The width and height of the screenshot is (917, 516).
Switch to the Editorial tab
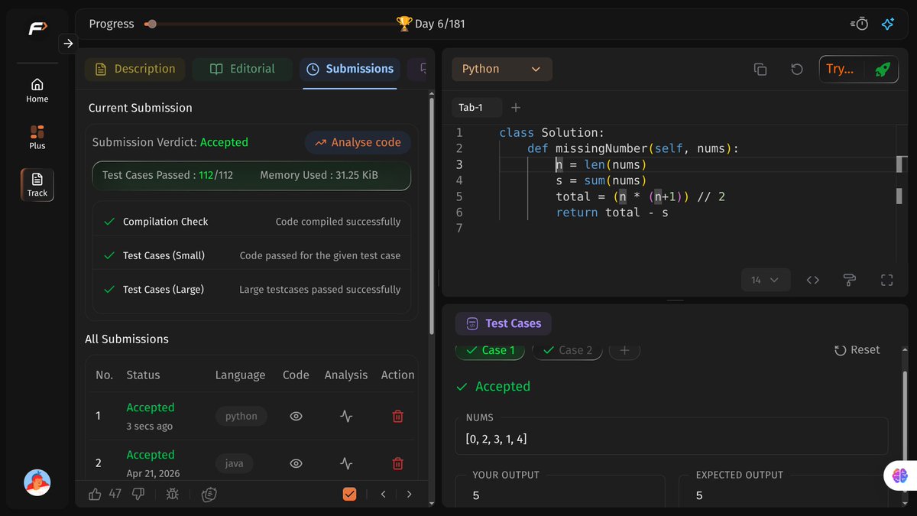click(x=242, y=69)
